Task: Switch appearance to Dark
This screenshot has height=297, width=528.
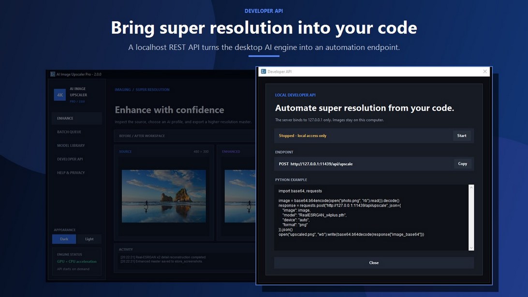Action: point(64,239)
